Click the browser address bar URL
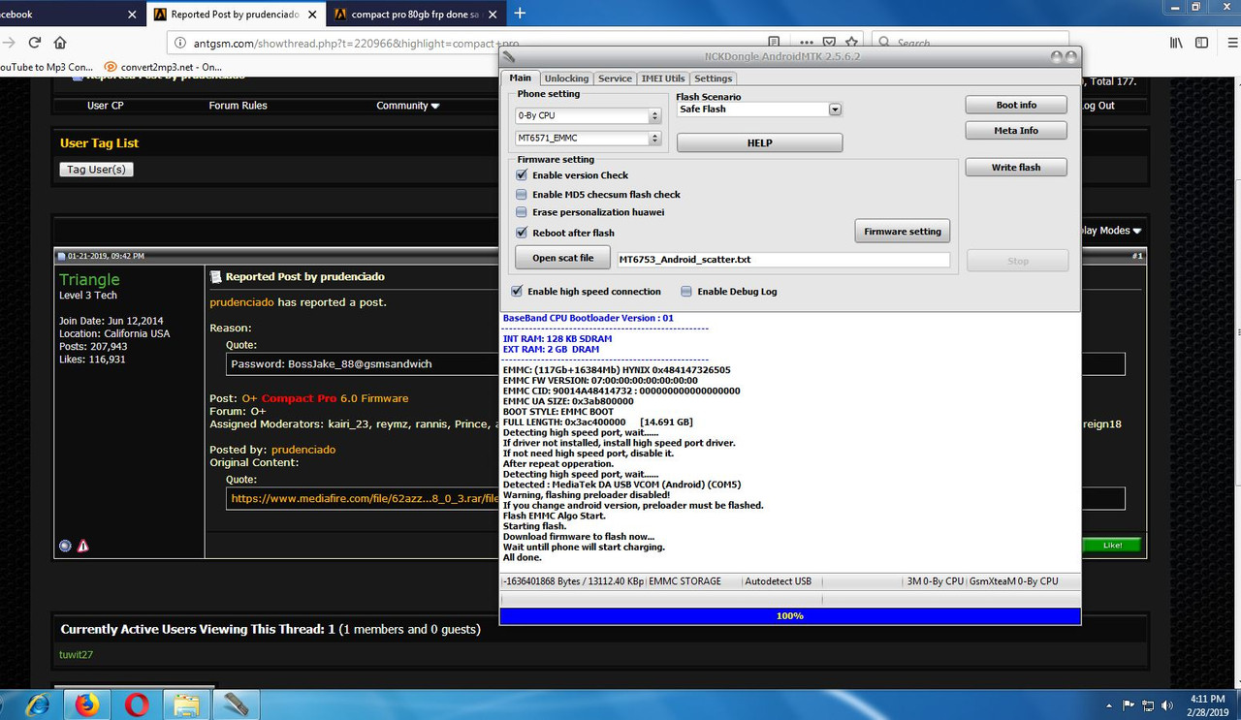Image resolution: width=1241 pixels, height=720 pixels. 357,44
